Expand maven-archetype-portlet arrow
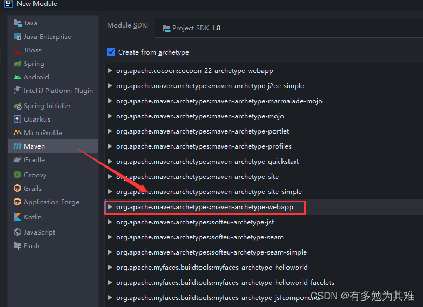This screenshot has width=423, height=307. pos(110,131)
